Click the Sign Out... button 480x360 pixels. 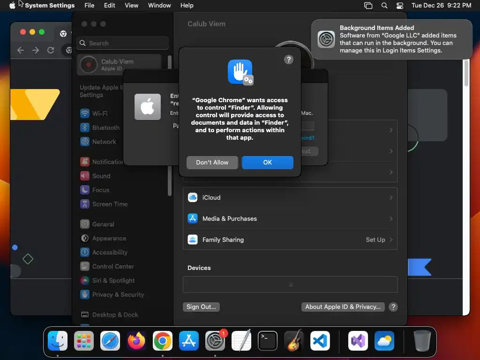coord(201,307)
